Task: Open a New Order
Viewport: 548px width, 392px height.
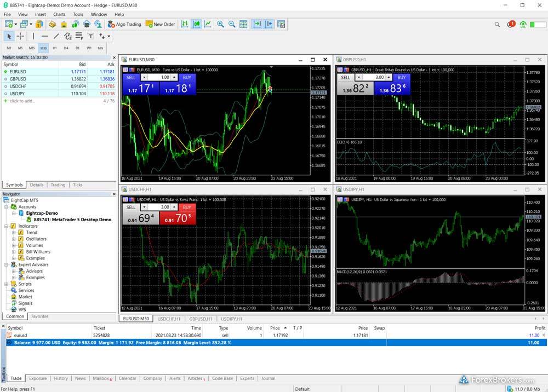Action: pyautogui.click(x=161, y=24)
